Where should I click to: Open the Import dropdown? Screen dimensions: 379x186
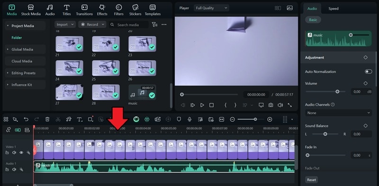pos(65,25)
